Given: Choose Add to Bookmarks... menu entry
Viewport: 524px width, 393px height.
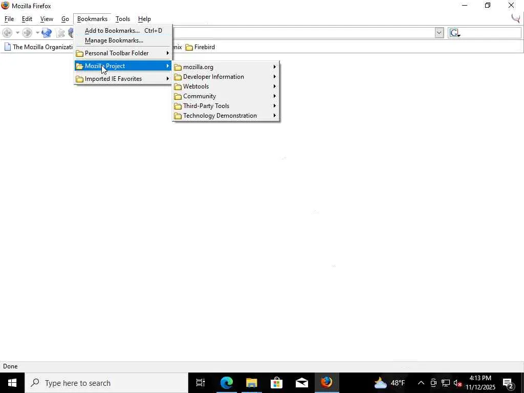Looking at the screenshot, I should coord(123,30).
